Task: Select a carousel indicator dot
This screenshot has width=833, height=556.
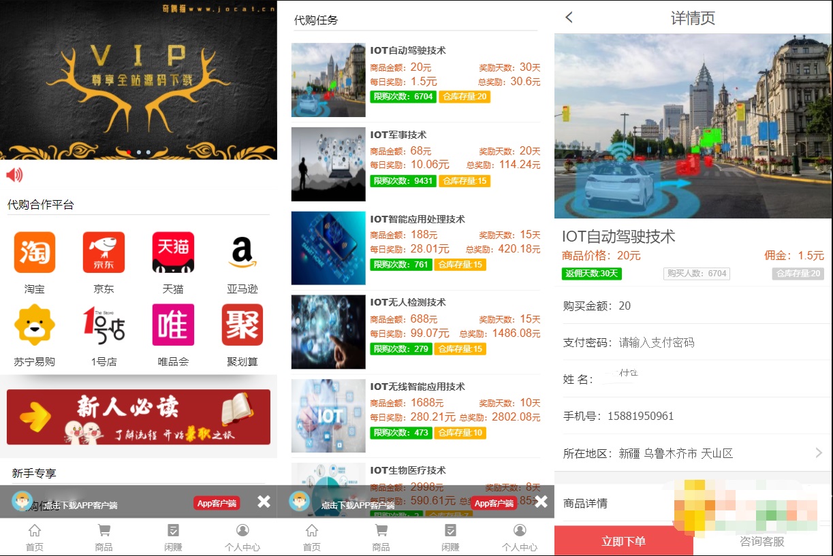Action: click(x=139, y=153)
